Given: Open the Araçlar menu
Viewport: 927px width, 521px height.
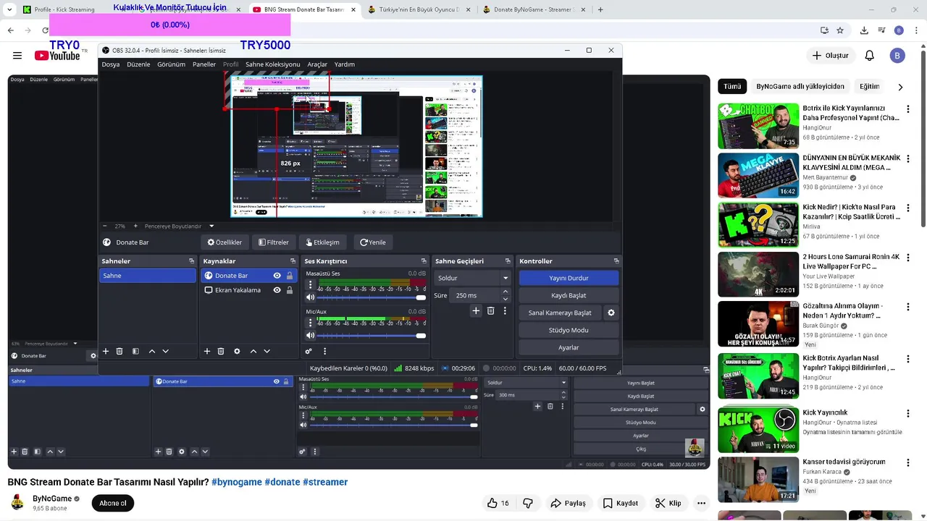Looking at the screenshot, I should click(317, 64).
